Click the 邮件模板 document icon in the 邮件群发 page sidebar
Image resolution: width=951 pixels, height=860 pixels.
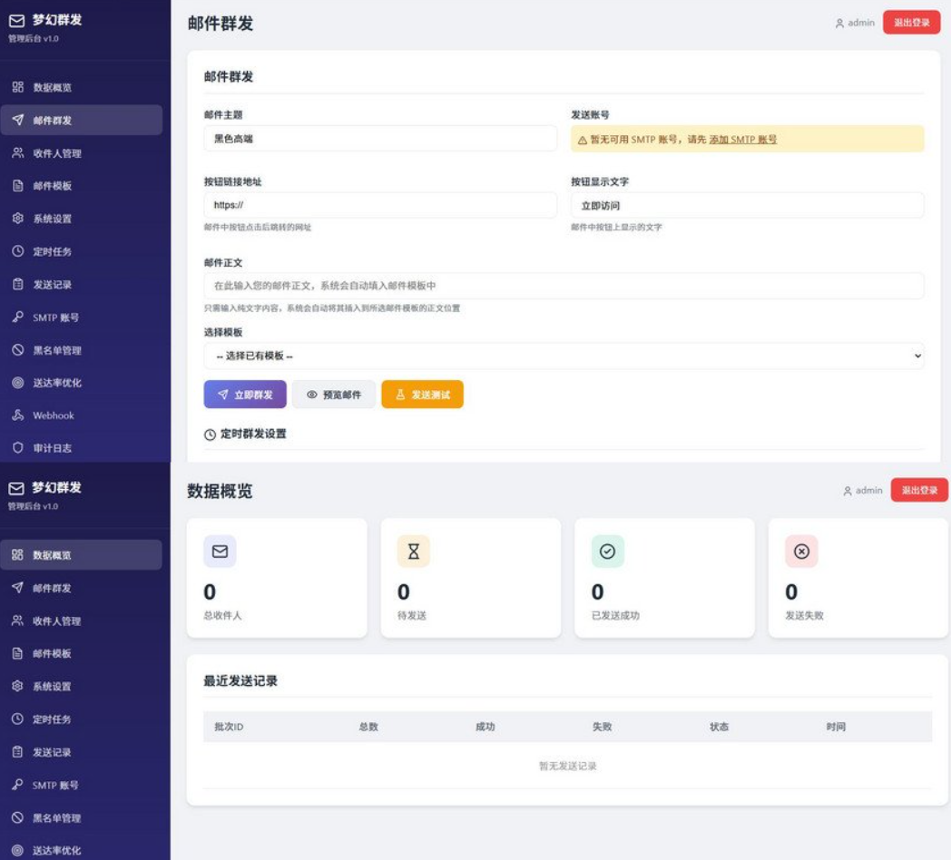click(17, 186)
